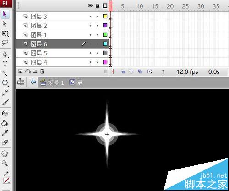
Task: Click the elapsed time 0.0s readout
Action: coord(214,71)
